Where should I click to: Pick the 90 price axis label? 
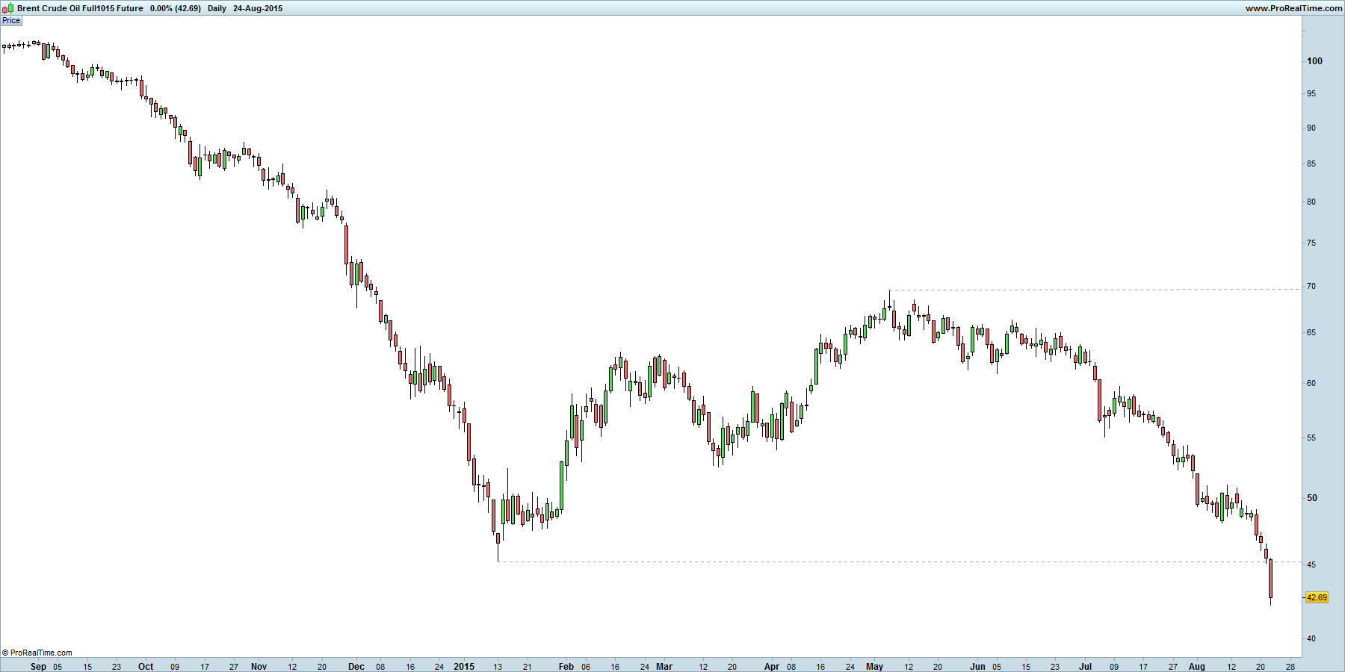tap(1311, 128)
